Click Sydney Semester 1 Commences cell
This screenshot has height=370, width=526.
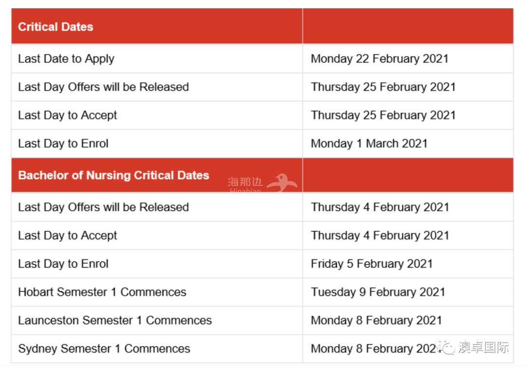point(157,349)
